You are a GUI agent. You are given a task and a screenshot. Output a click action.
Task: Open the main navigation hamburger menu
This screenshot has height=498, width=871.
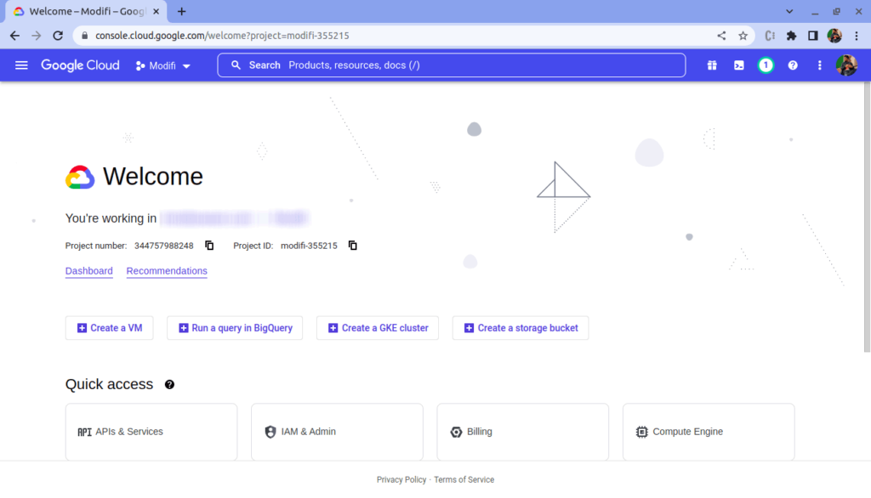21,65
